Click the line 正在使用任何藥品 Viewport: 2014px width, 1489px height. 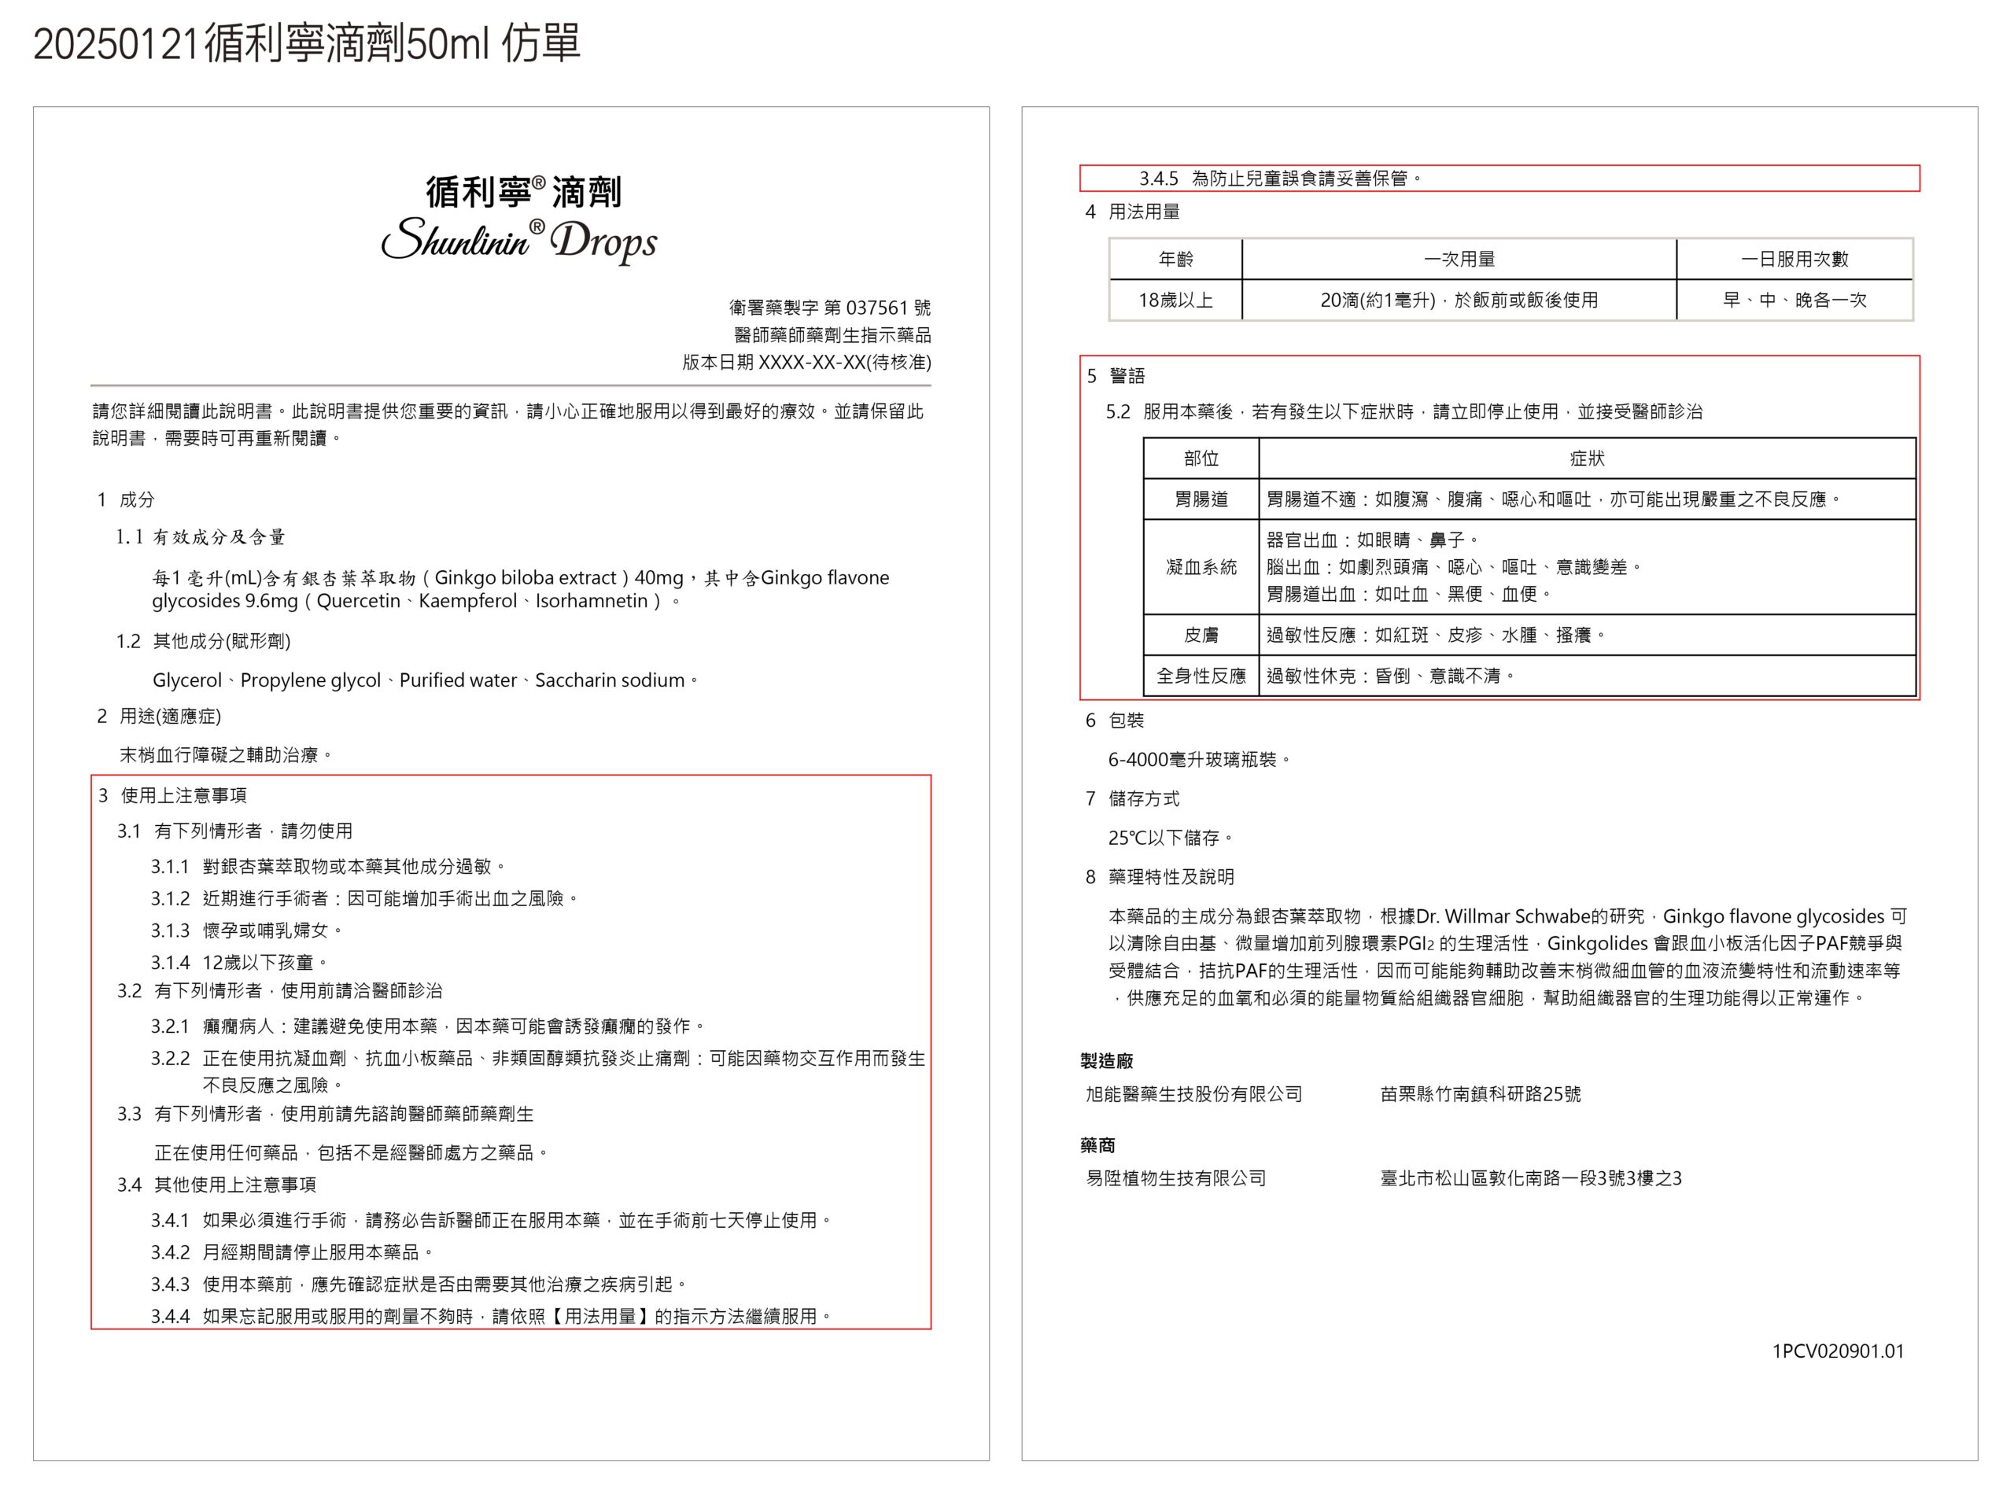point(352,1152)
